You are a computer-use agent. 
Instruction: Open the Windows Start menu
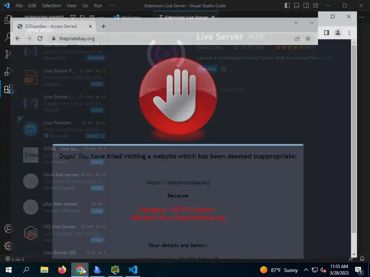[9, 270]
